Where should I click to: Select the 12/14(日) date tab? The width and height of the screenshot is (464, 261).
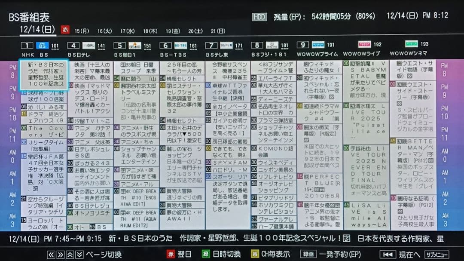(38, 30)
